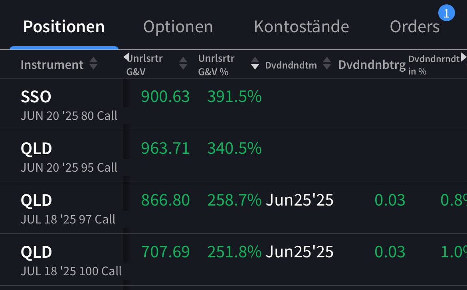Viewport: 467px width, 290px height.
Task: Click the 340.5% gain percentage
Action: tap(234, 149)
